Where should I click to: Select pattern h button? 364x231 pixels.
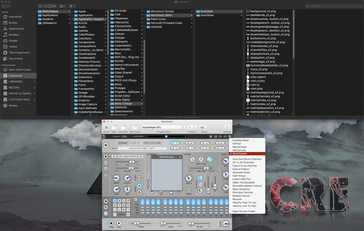(x=128, y=205)
